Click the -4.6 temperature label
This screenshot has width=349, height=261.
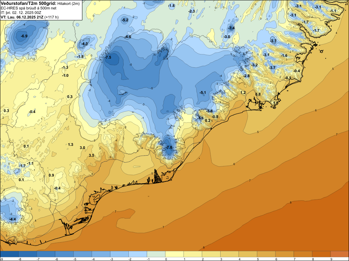[x=128, y=37]
